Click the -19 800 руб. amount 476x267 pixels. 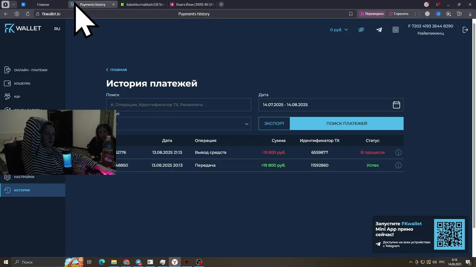click(274, 152)
